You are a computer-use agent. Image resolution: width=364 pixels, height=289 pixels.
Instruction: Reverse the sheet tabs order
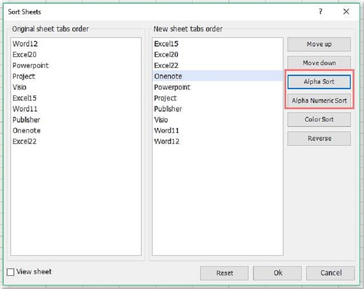(x=319, y=138)
